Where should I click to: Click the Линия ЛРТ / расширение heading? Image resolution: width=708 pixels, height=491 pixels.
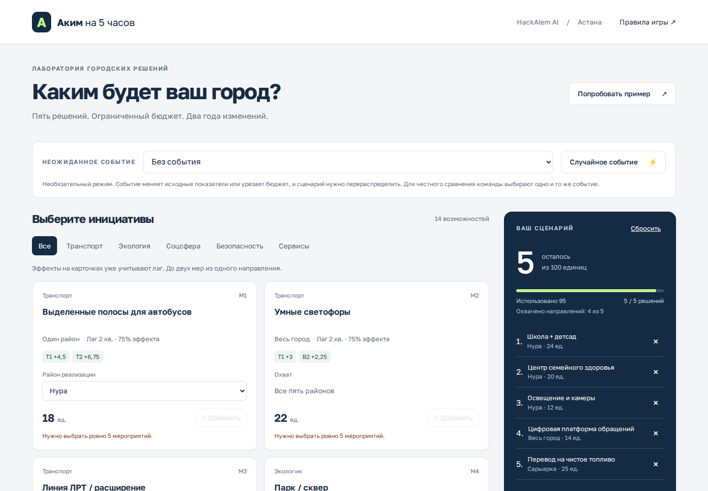[94, 487]
